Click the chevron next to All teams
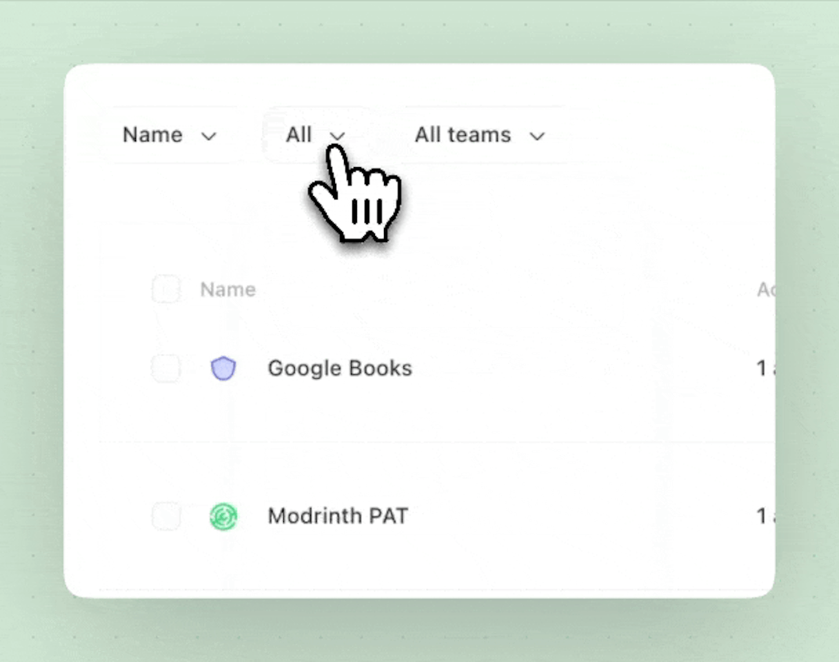Image resolution: width=839 pixels, height=662 pixels. (x=537, y=136)
